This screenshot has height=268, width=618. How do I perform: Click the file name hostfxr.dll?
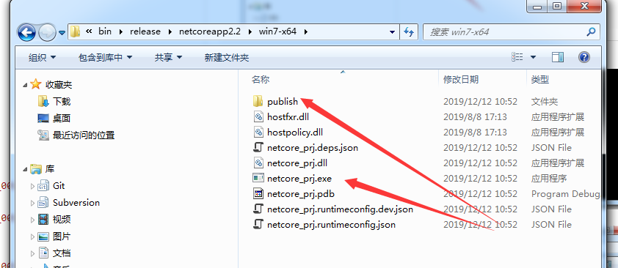click(x=288, y=116)
